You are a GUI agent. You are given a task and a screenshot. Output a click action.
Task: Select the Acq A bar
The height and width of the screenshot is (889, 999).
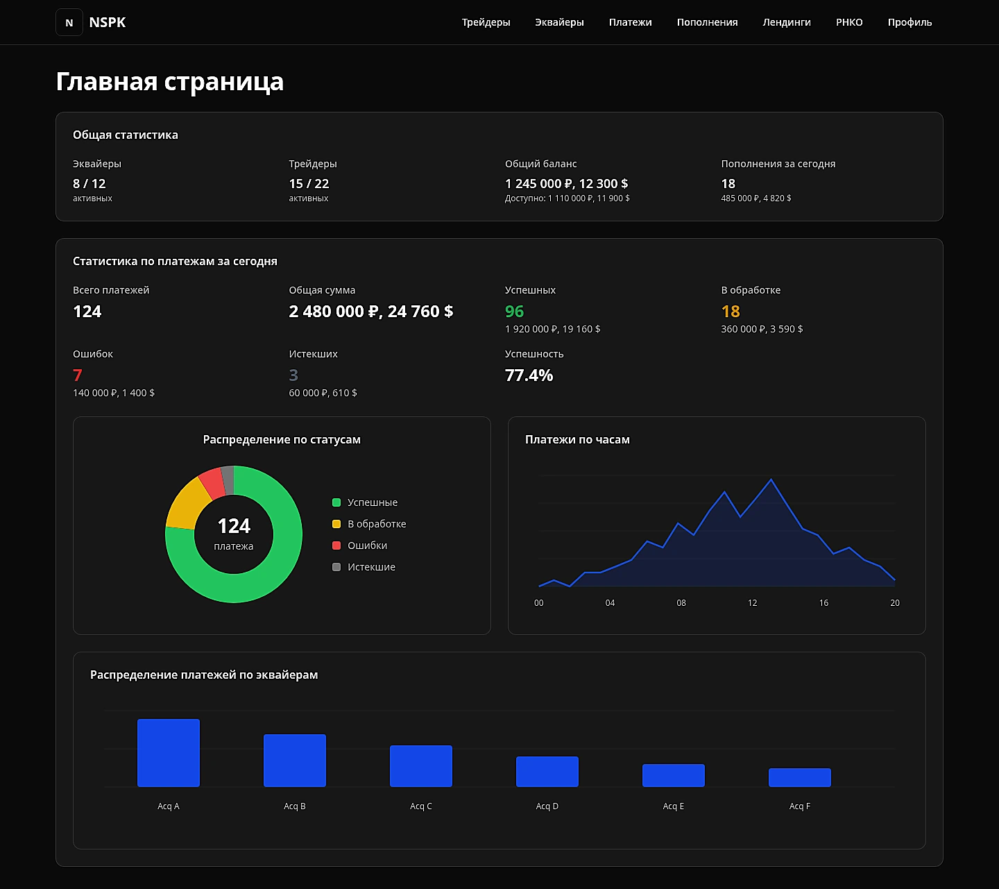click(169, 753)
